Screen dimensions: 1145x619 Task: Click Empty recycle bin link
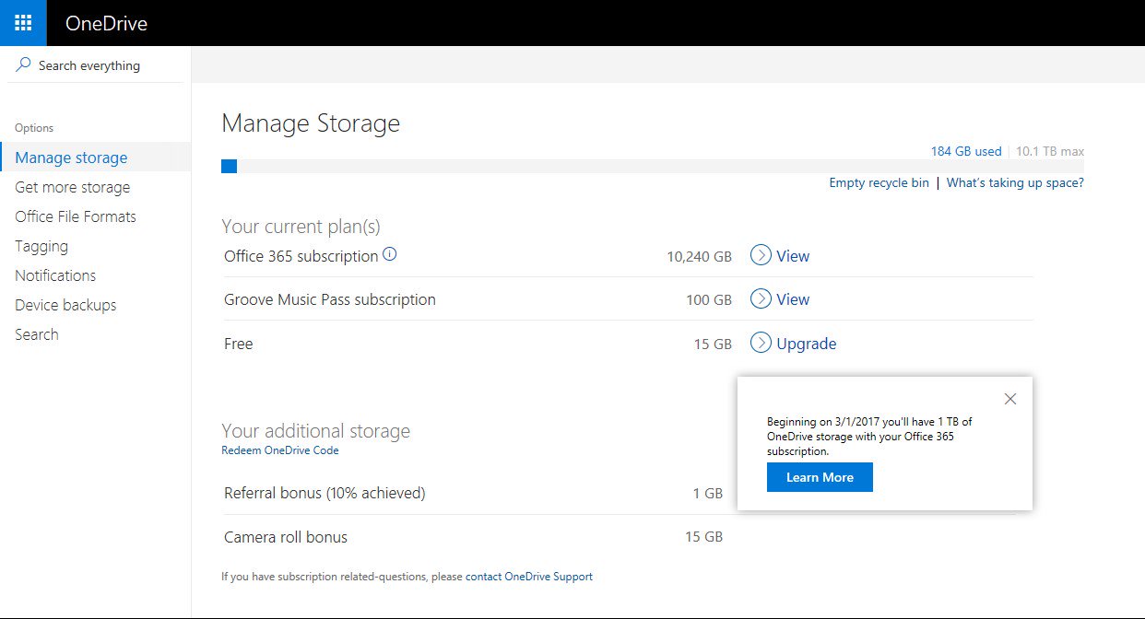click(879, 182)
